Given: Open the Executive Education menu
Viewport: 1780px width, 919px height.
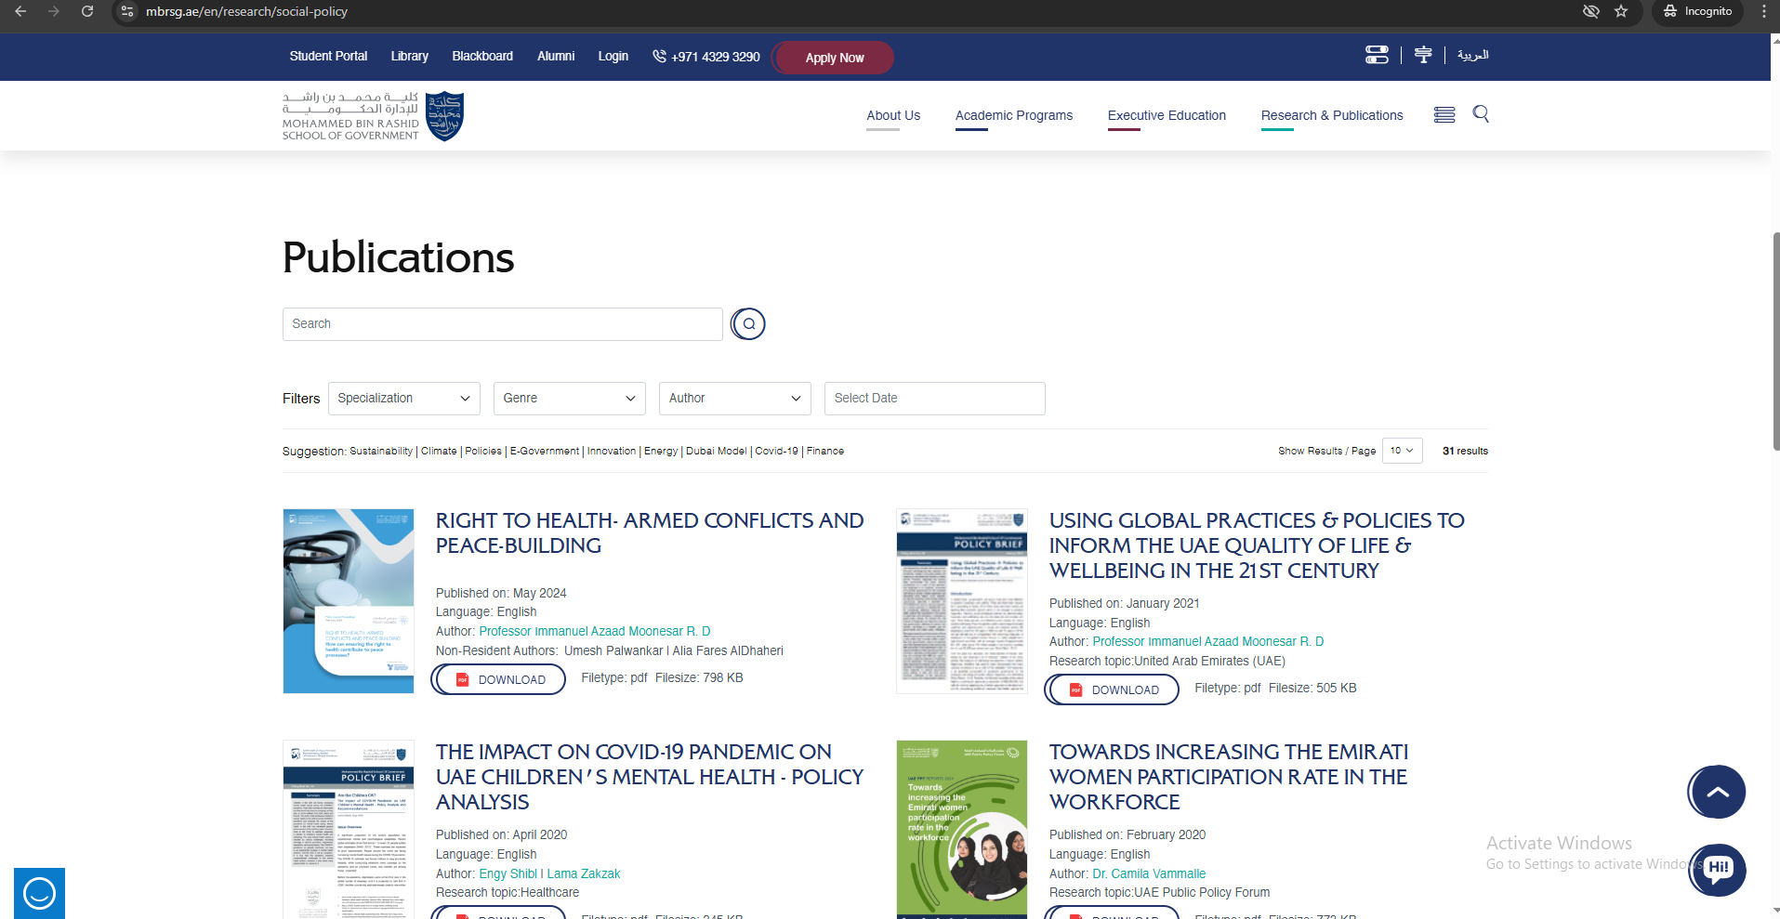Looking at the screenshot, I should (x=1167, y=115).
